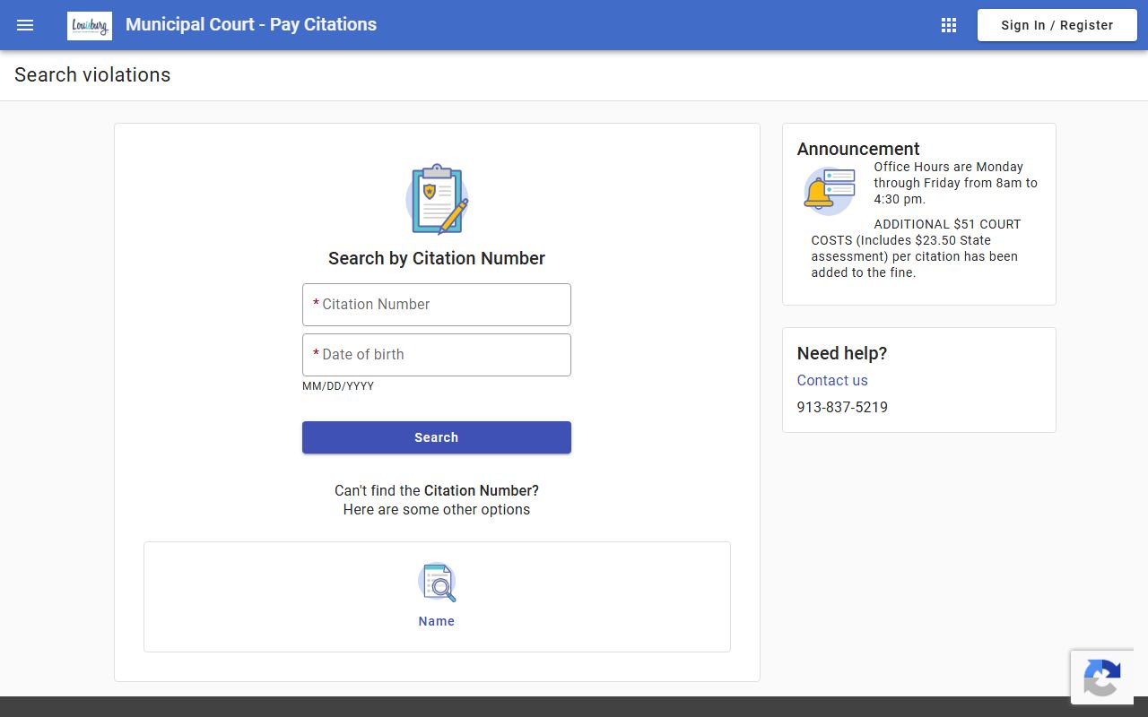1148x717 pixels.
Task: Click the Municipal Court - Pay Citations title
Action: click(x=251, y=24)
